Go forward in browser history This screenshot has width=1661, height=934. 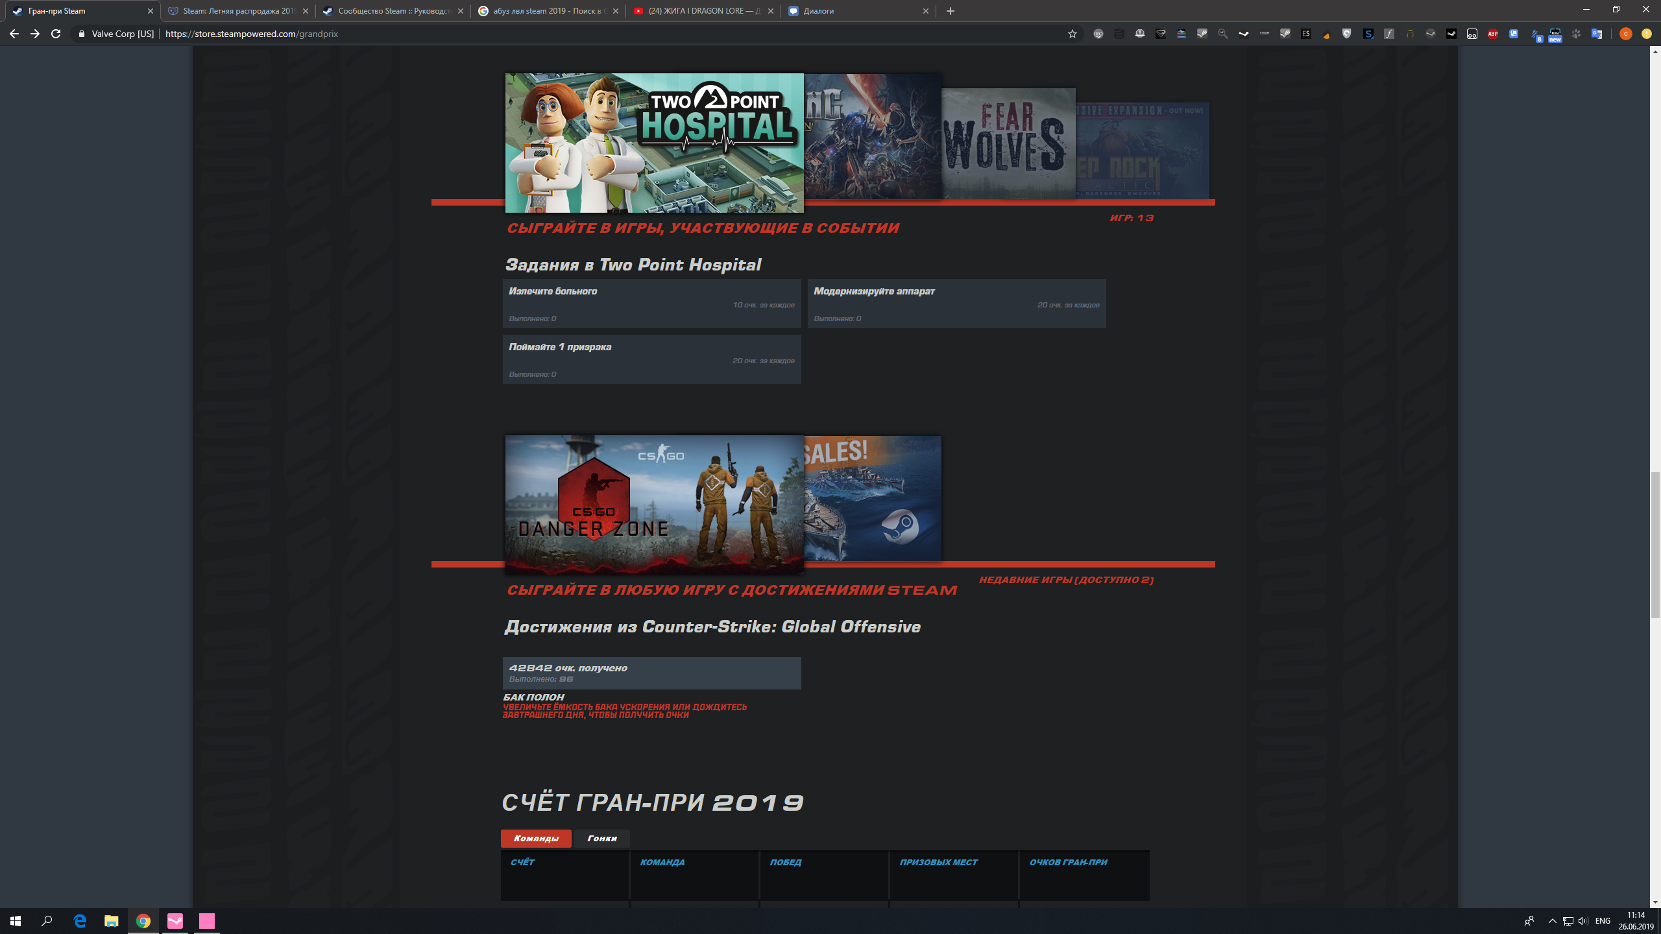click(x=35, y=34)
